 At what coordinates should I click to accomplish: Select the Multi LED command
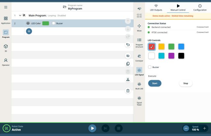tap(139, 86)
